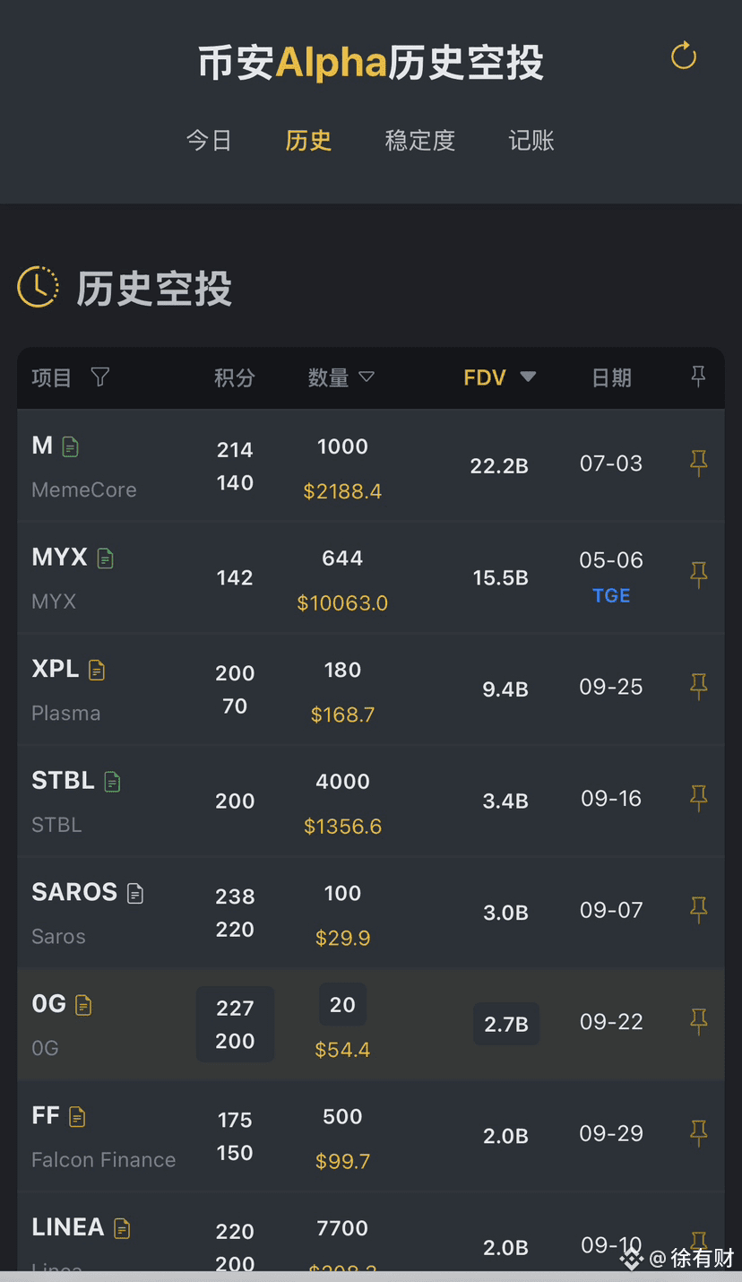Pin the MemeCore row
742x1282 pixels.
pos(699,463)
